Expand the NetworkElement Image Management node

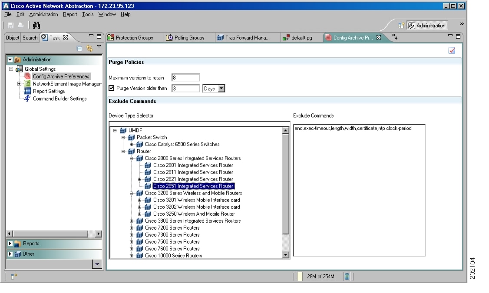pos(20,83)
